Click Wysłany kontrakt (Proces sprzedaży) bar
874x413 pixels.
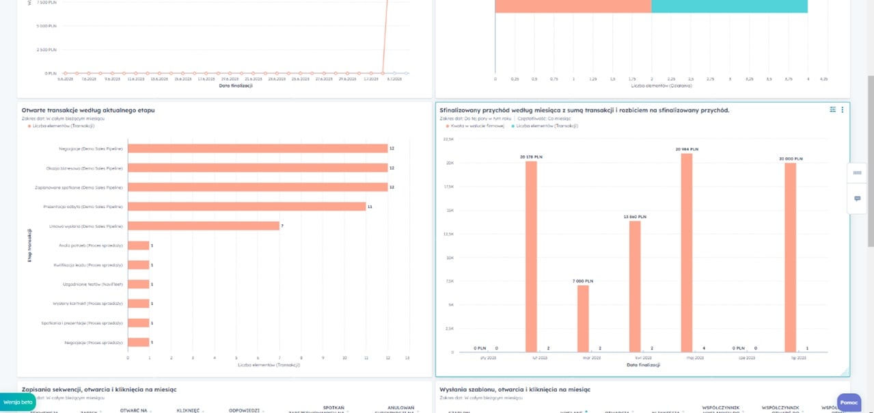pyautogui.click(x=139, y=303)
